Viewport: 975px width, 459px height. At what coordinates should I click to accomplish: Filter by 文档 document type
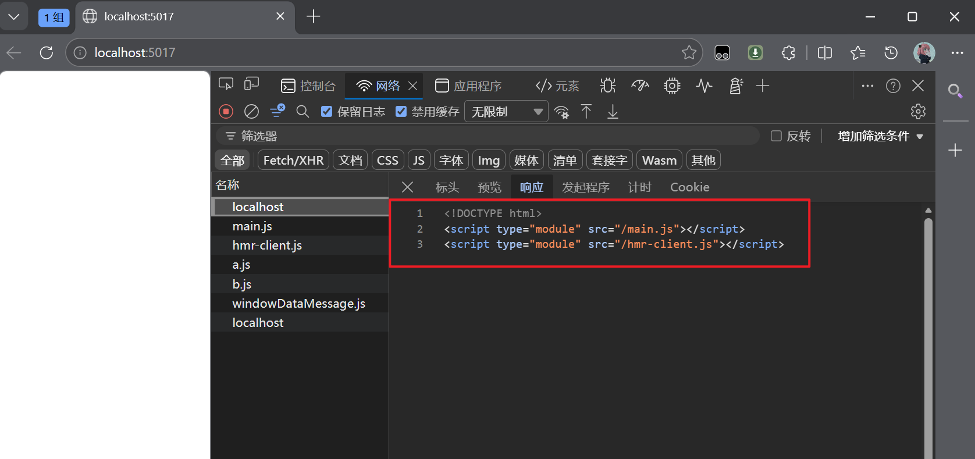[x=350, y=161]
